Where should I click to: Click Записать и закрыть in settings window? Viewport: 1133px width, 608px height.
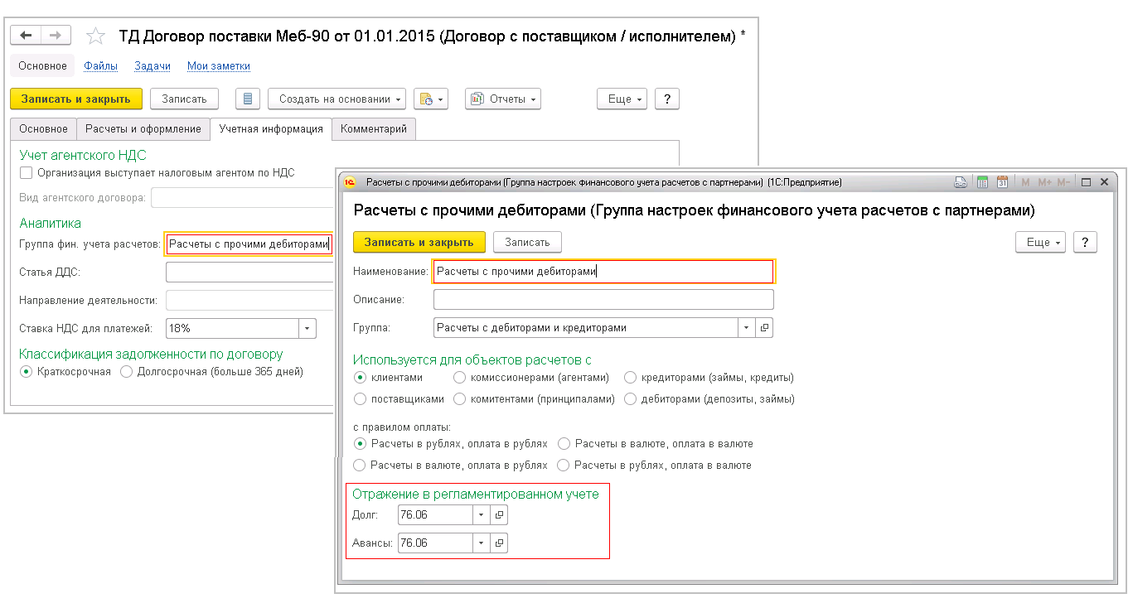click(419, 242)
